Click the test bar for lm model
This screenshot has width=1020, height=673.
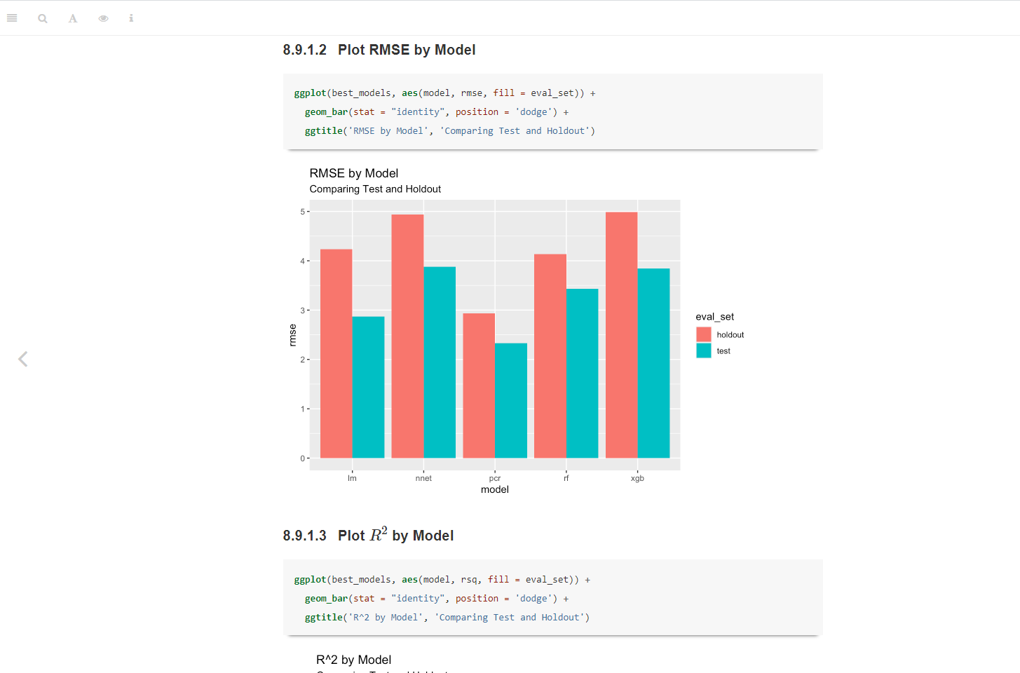368,387
